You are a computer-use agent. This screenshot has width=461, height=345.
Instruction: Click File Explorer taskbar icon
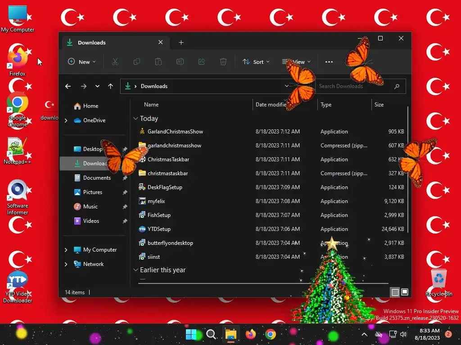coord(231,334)
